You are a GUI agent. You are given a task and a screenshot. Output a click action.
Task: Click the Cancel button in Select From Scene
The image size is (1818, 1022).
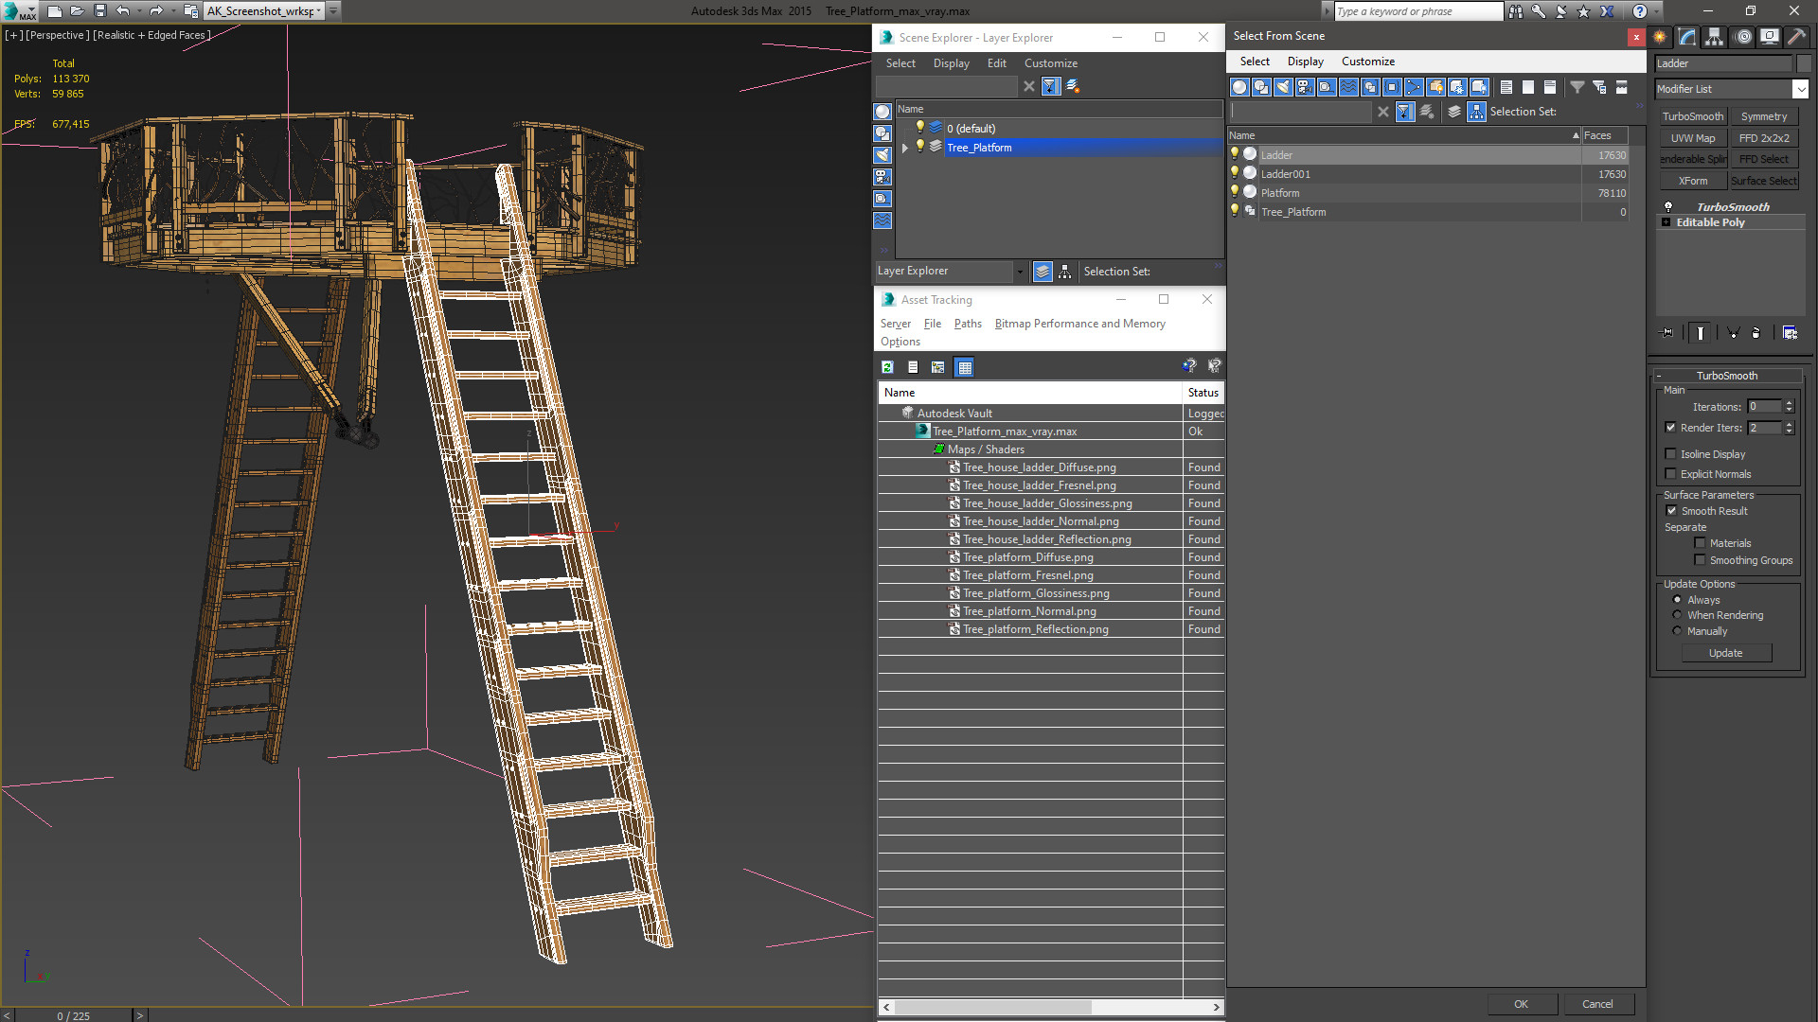[1597, 1004]
